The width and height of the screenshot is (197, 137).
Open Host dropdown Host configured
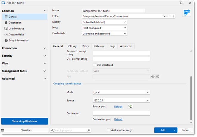[105, 28]
